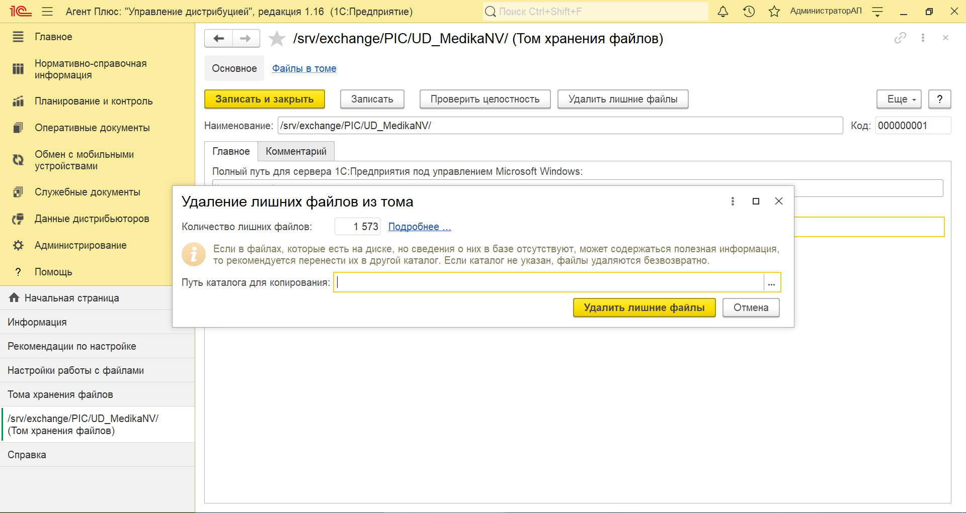Open favorites star in title bar
966x513 pixels.
[x=774, y=11]
